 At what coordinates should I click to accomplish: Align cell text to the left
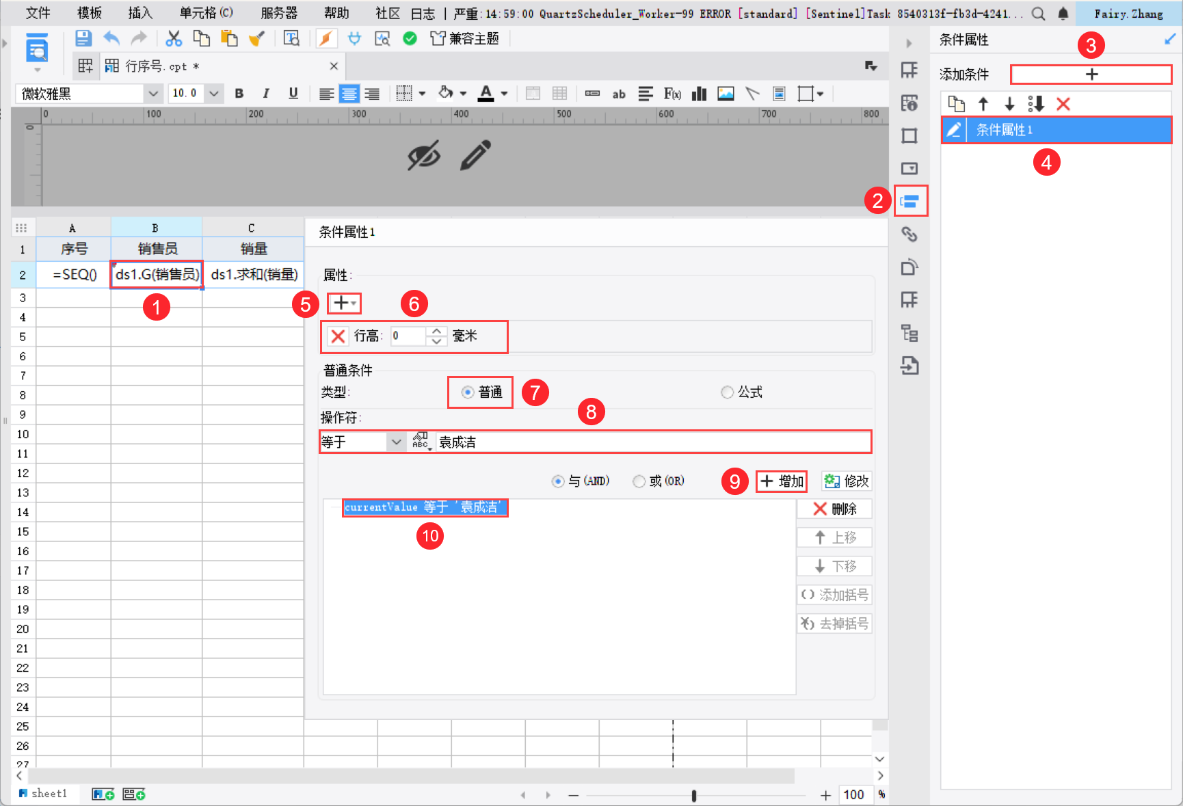coord(327,94)
